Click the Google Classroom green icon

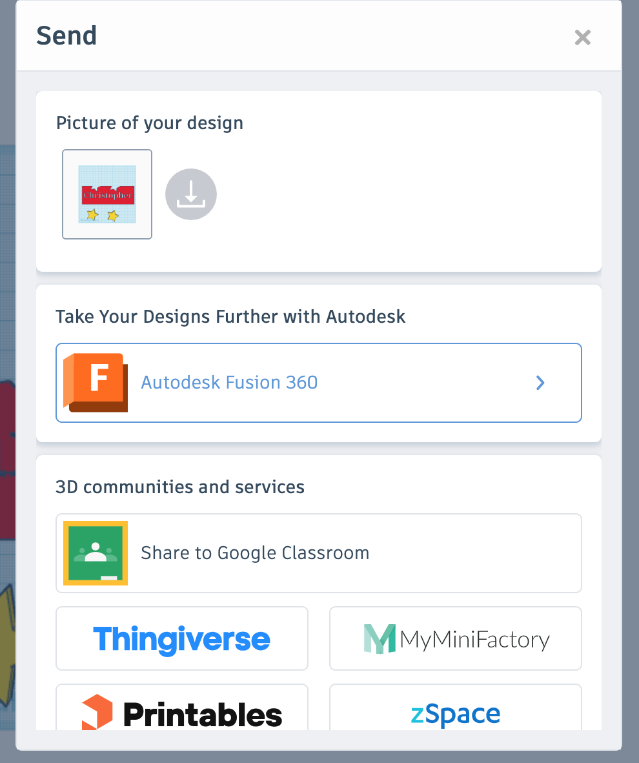pos(96,553)
